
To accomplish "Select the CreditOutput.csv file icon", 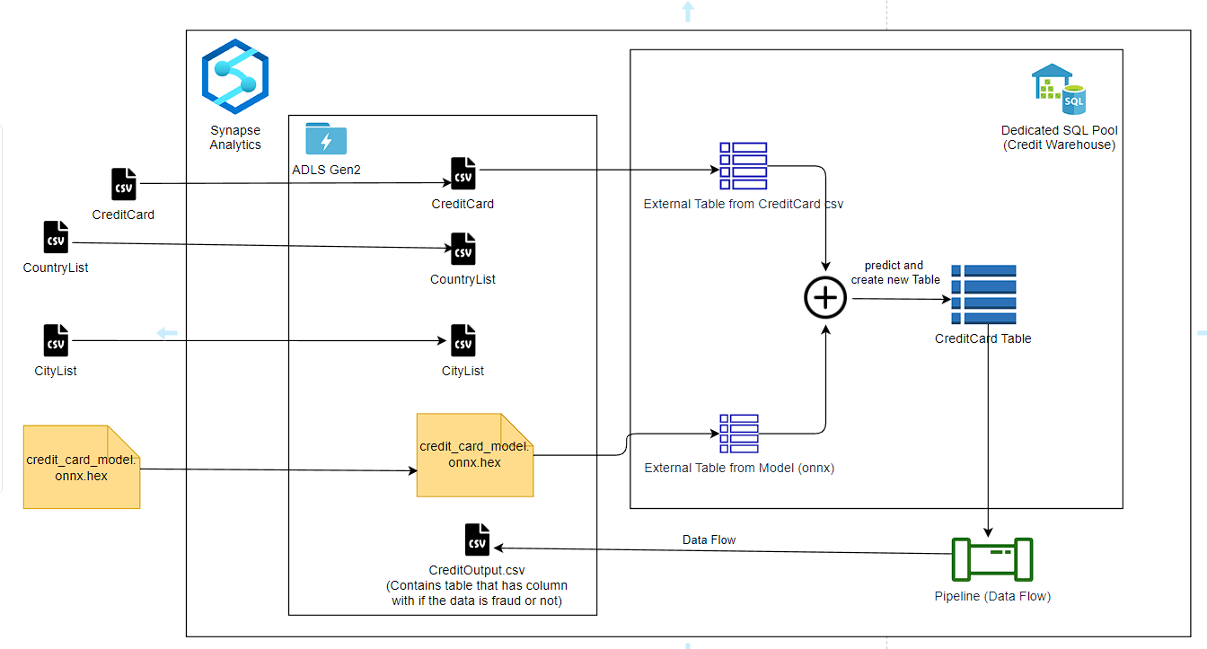I will coord(477,539).
